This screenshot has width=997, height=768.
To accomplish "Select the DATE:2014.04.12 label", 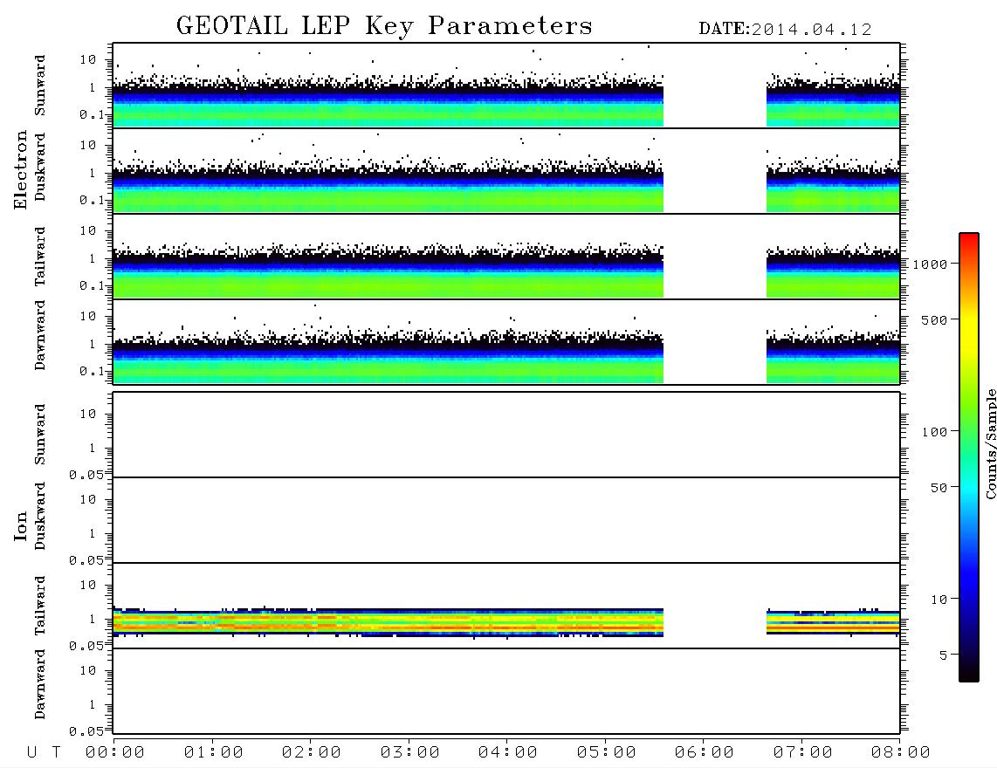I will [785, 30].
